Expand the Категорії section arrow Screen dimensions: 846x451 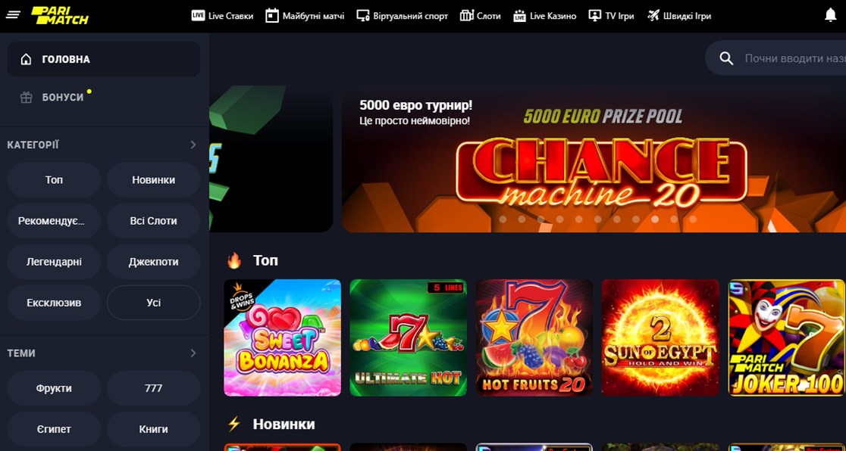coord(193,145)
